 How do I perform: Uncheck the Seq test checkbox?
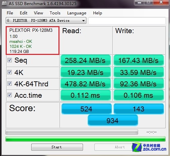pos(9,60)
